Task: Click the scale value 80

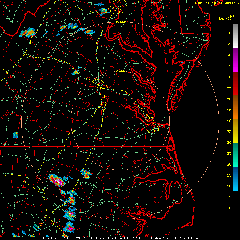Action: pyautogui.click(x=229, y=33)
